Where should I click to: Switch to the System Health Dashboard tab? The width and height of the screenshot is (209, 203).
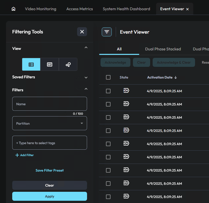click(x=126, y=9)
